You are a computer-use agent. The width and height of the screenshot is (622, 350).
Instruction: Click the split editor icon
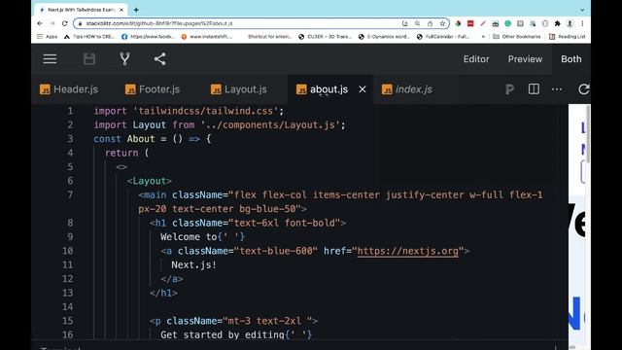[x=534, y=89]
